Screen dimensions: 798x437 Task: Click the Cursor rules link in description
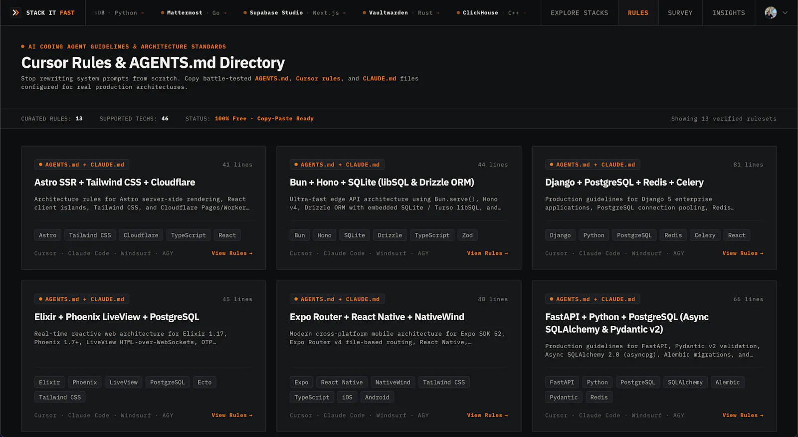point(318,78)
